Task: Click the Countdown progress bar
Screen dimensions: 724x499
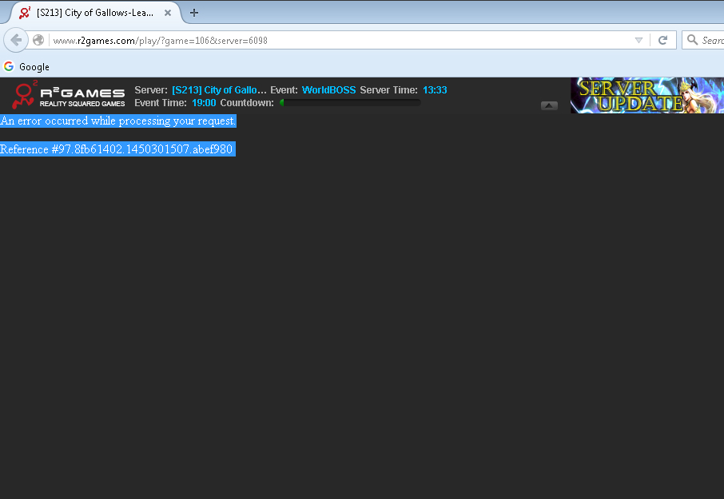Action: click(x=350, y=103)
